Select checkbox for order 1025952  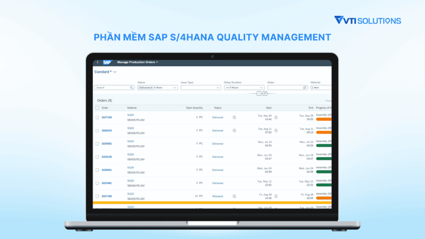click(97, 144)
